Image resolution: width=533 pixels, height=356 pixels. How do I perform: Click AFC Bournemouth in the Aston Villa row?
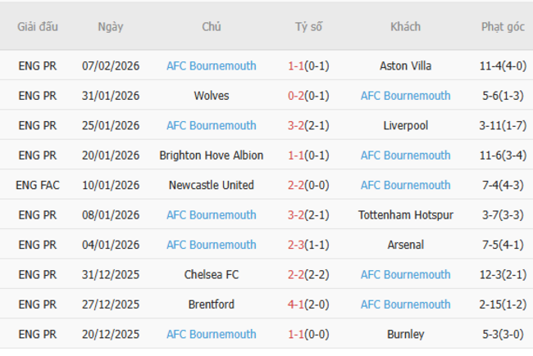tap(212, 65)
